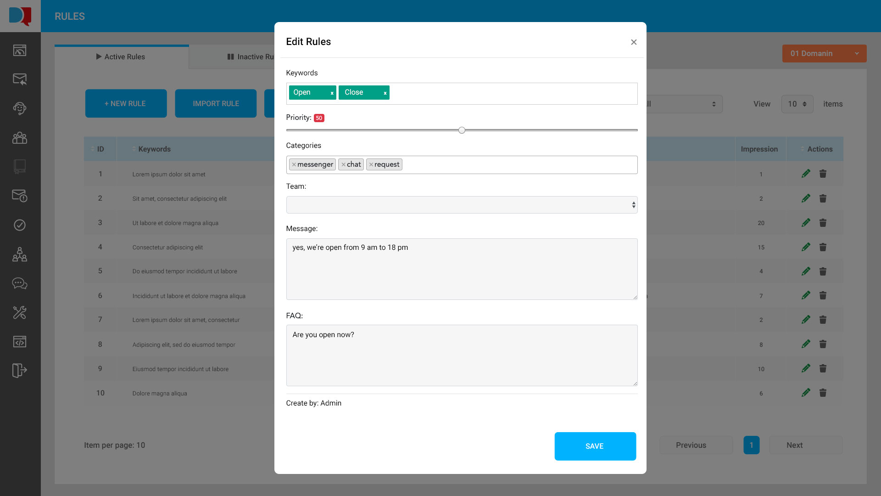Open the Team dropdown

tap(462, 205)
